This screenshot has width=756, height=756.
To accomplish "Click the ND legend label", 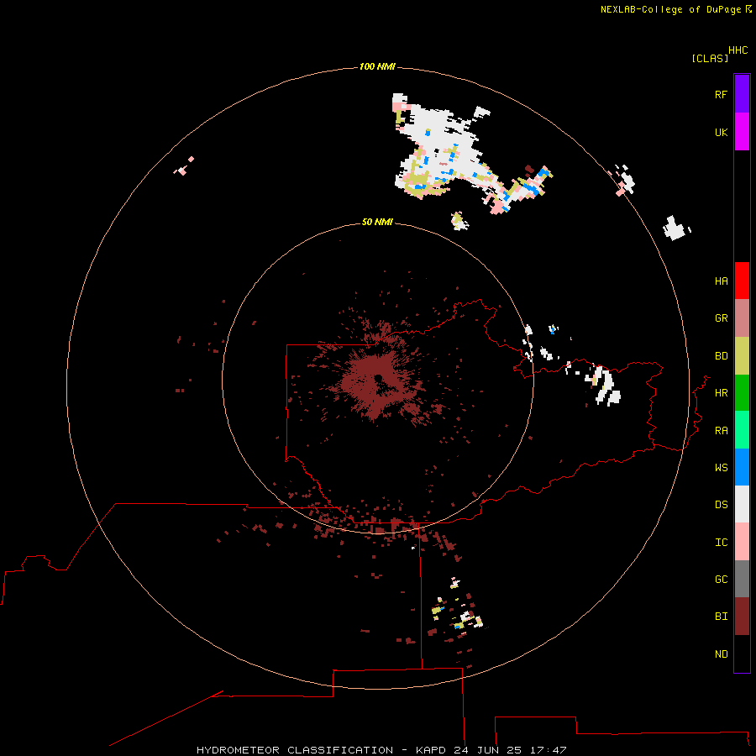I will [x=721, y=654].
